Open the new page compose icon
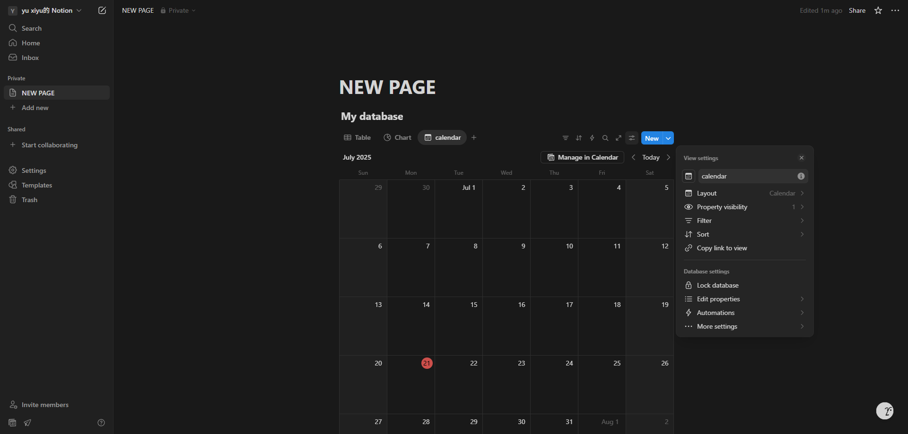Screen dimensions: 908x434 point(102,10)
